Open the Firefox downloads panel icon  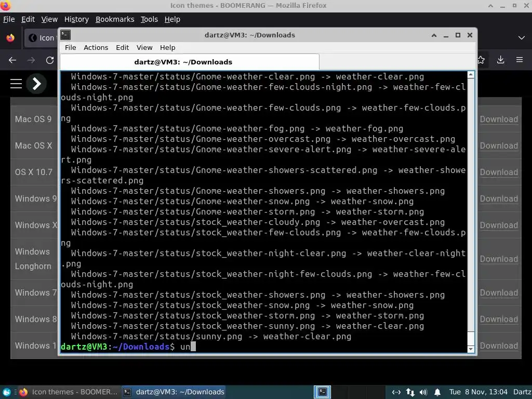click(x=500, y=60)
